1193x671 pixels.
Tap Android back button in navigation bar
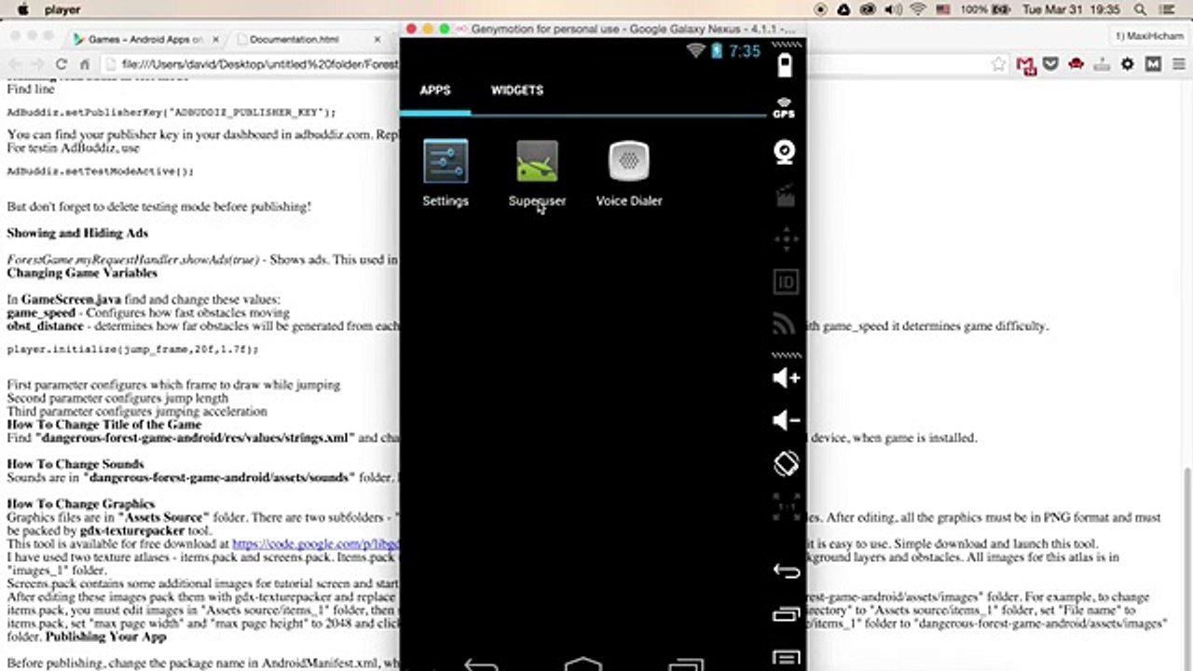click(x=481, y=664)
